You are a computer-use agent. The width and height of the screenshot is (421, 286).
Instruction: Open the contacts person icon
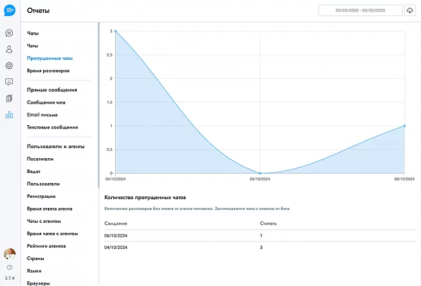click(9, 49)
